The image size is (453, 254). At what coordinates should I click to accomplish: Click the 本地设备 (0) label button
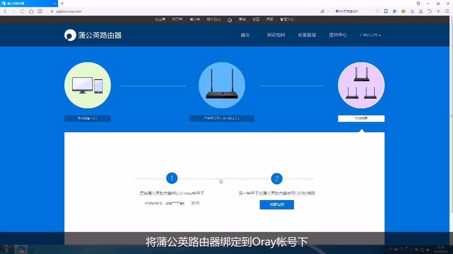click(87, 119)
